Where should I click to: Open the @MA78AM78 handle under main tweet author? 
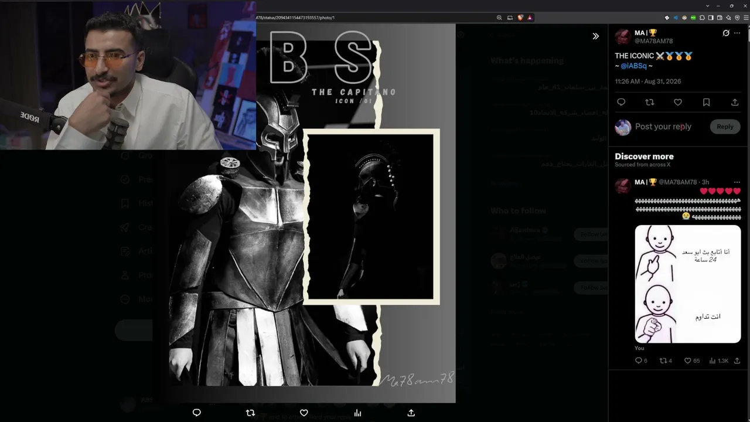click(x=653, y=41)
